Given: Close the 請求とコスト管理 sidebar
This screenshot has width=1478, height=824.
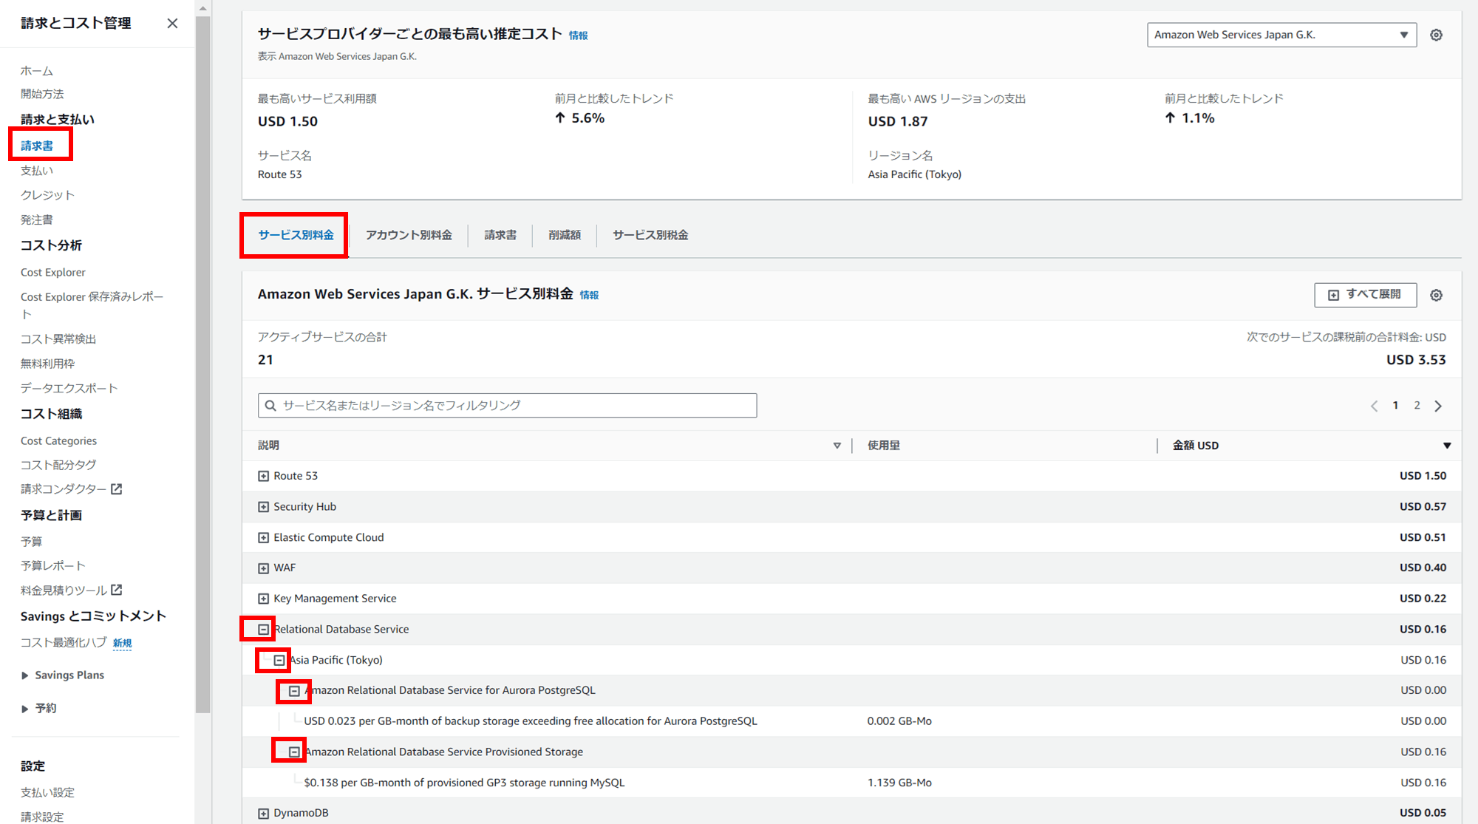Looking at the screenshot, I should pos(172,23).
